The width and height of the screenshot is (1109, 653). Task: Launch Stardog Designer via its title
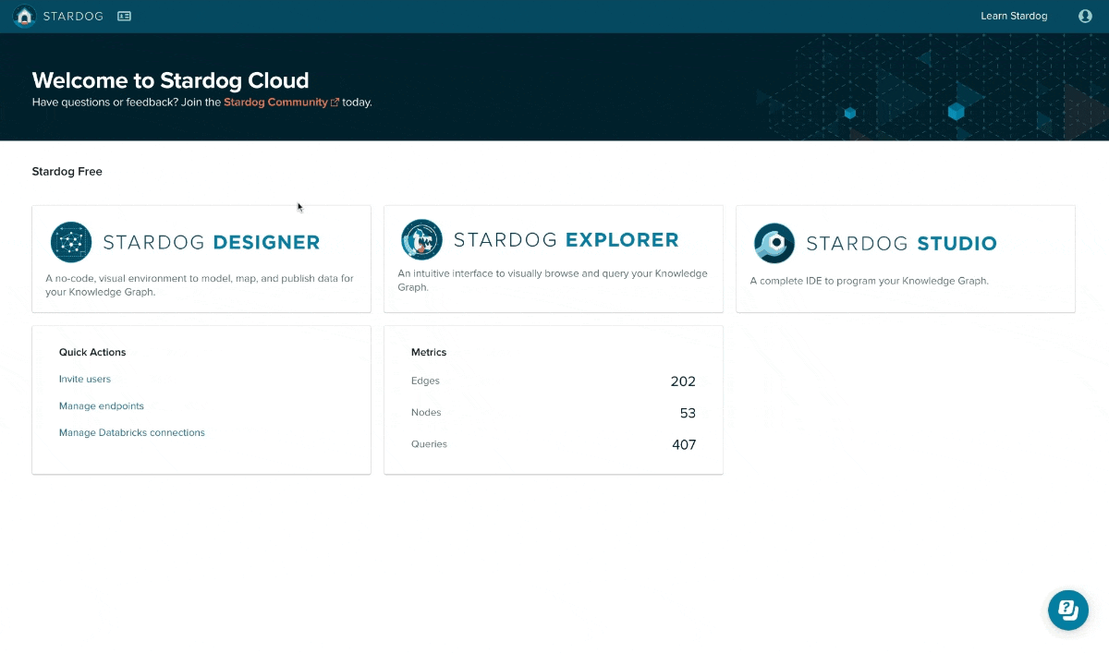(x=212, y=243)
